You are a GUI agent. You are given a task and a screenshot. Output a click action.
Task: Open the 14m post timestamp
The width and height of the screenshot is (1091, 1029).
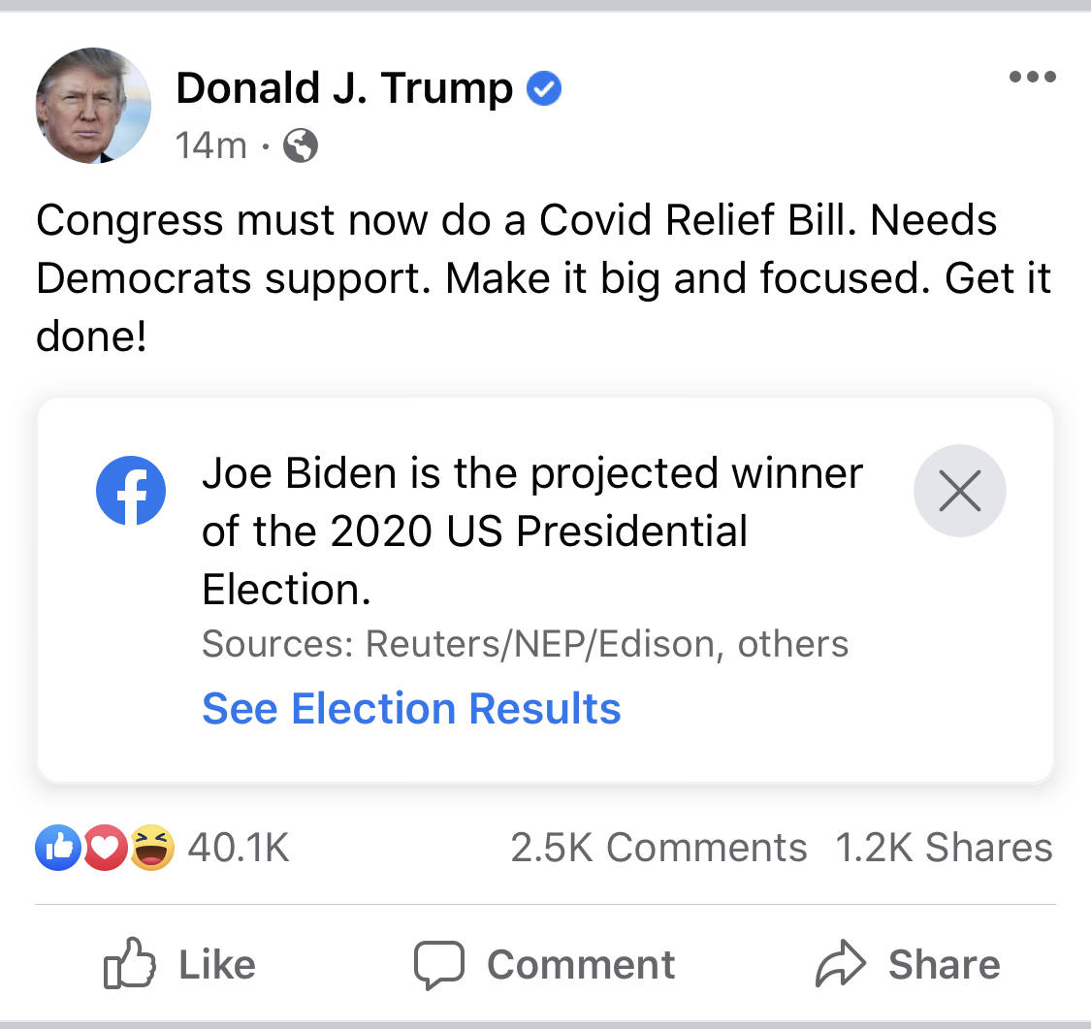(210, 145)
